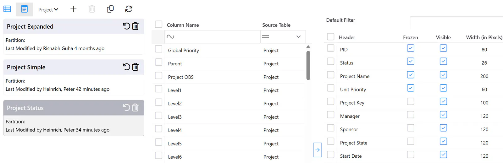This screenshot has height=163, width=503.
Task: Revert the Project Expanded layout
Action: [126, 26]
